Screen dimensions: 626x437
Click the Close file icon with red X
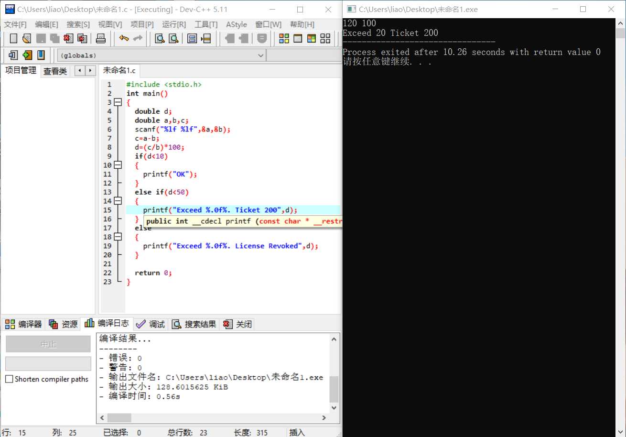coord(68,38)
